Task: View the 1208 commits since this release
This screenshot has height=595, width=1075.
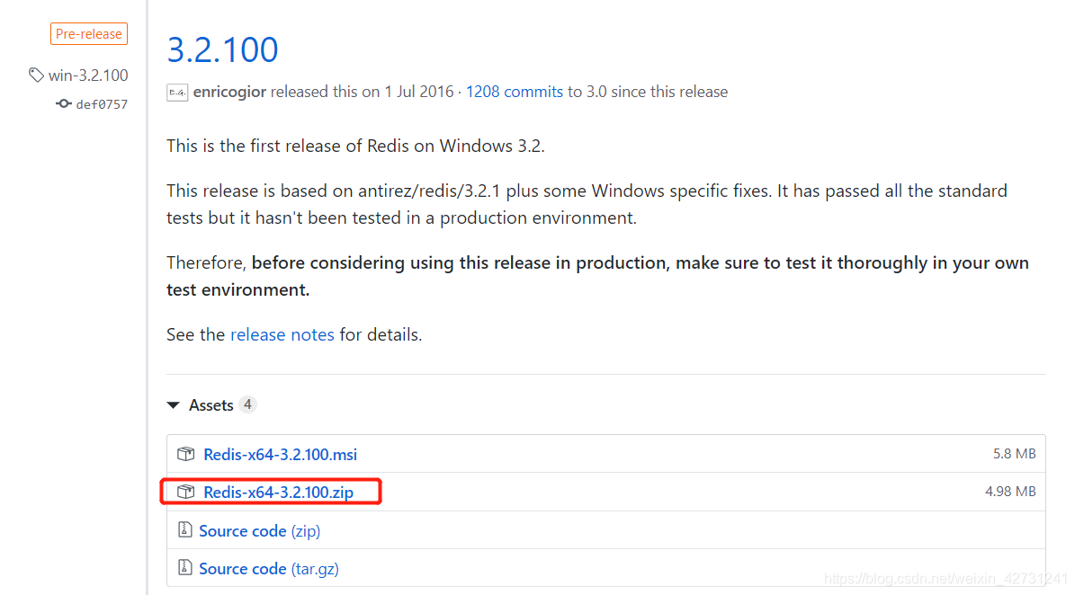Action: point(515,92)
